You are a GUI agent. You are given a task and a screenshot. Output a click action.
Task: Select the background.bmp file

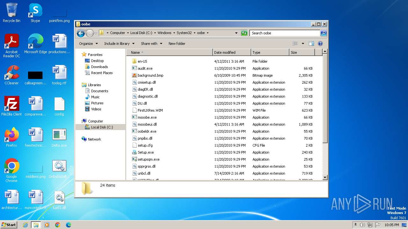click(150, 75)
